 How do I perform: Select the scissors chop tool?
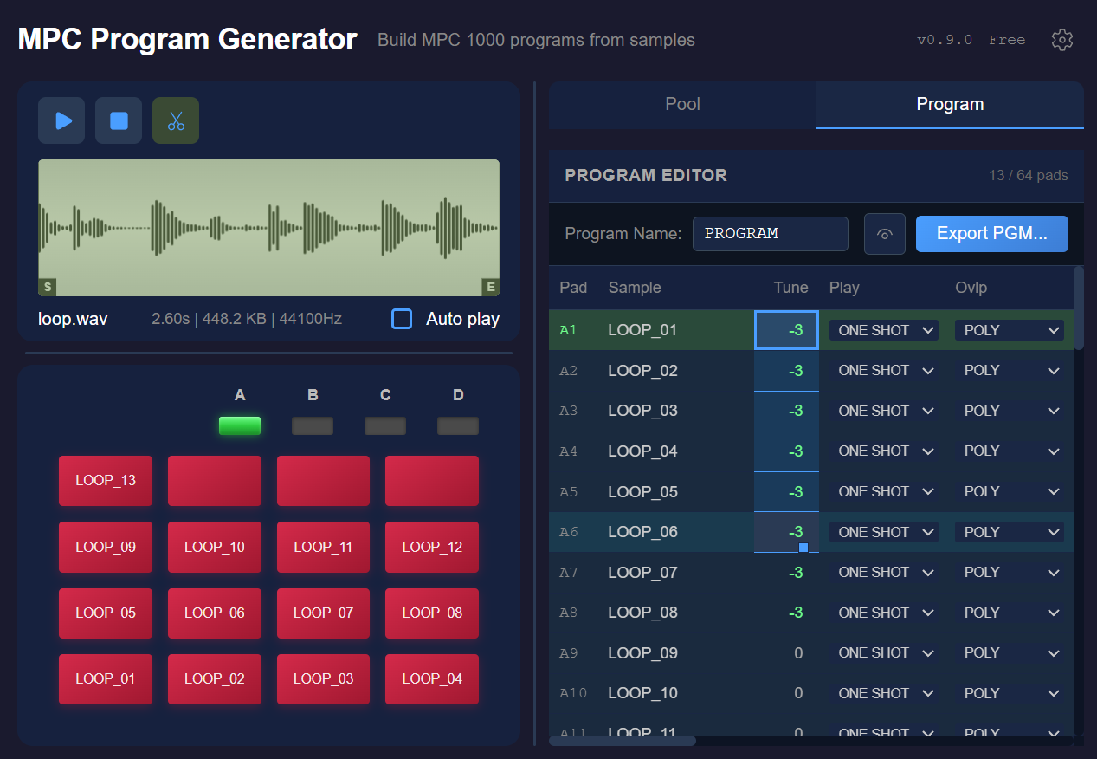(x=175, y=120)
